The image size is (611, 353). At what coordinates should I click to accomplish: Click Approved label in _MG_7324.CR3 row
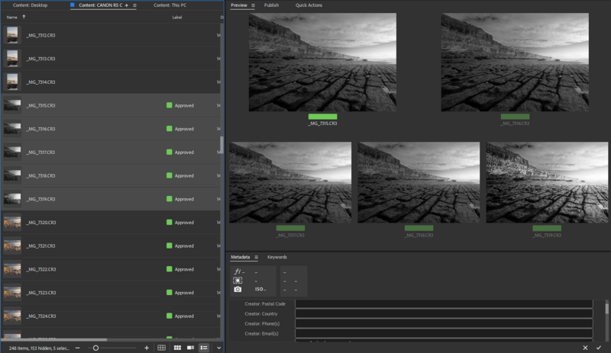tap(184, 316)
